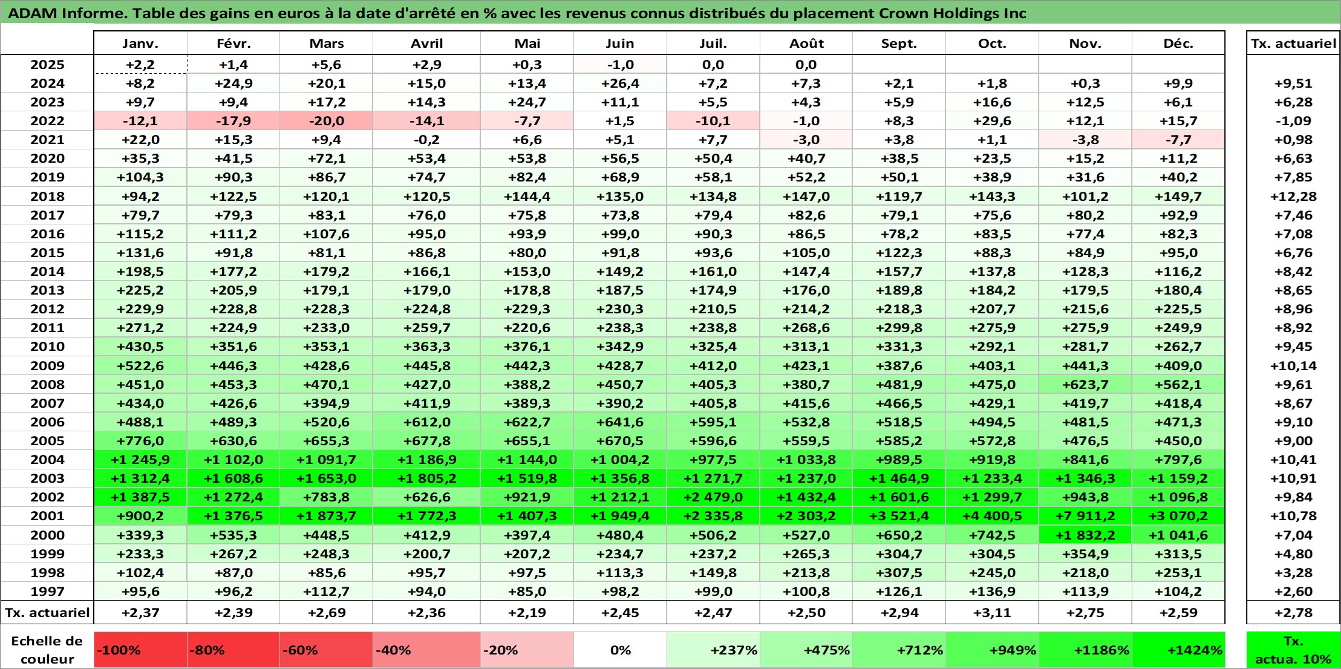The width and height of the screenshot is (1341, 669).
Task: Click the +9,51 actuarial rate for 2024
Action: click(1293, 83)
